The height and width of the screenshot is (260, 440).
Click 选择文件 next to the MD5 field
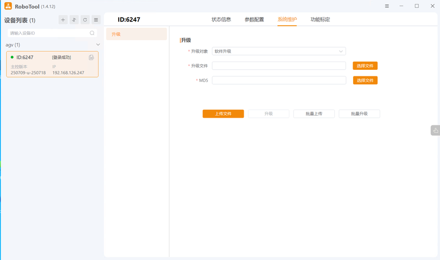tap(365, 80)
